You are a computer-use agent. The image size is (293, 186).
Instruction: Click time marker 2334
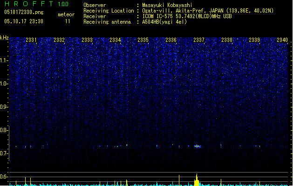point(115,40)
